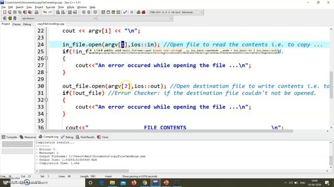Open the TDM-GCC compiler set dropdown

(176, 12)
